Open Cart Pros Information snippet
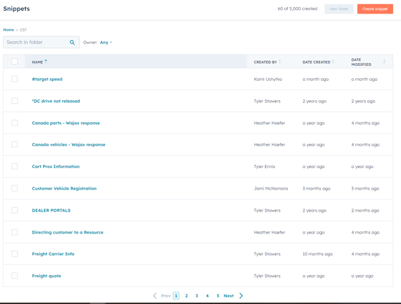 [56, 167]
